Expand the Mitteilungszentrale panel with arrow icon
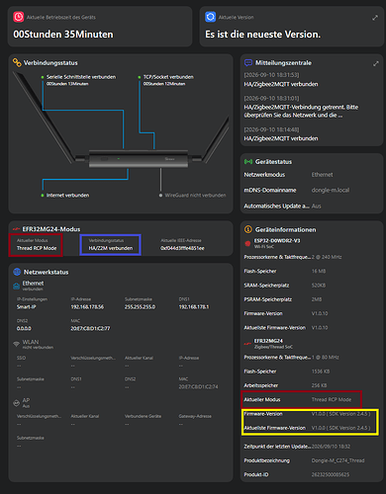 point(376,63)
